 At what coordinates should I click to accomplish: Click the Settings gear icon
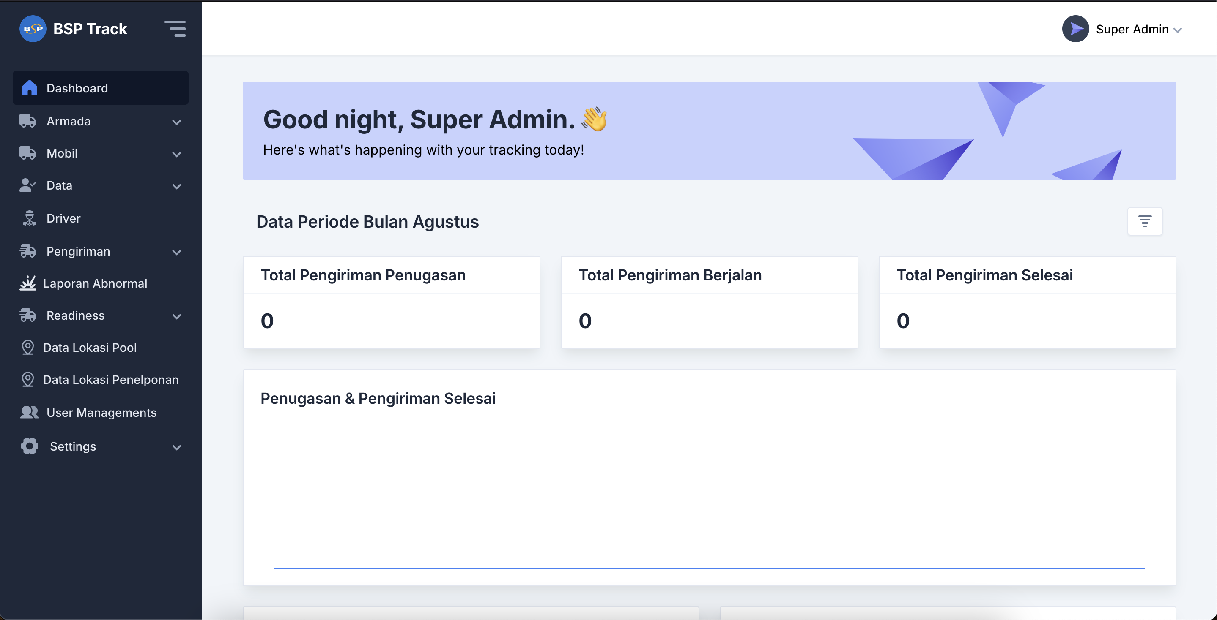click(x=29, y=446)
